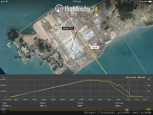Image resolution: width=153 pixels, height=115 pixels.
Task: Select the yellow time marker on graph
Action: [x=129, y=88]
